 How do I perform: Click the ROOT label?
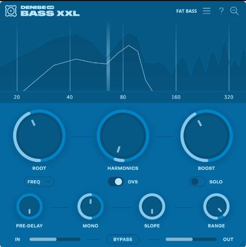[x=39, y=168]
